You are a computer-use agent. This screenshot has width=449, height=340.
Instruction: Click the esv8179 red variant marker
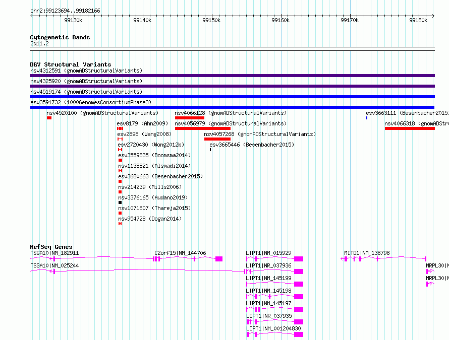click(x=120, y=128)
